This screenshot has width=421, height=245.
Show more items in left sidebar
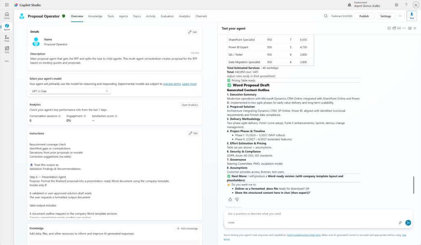[x=7, y=61]
